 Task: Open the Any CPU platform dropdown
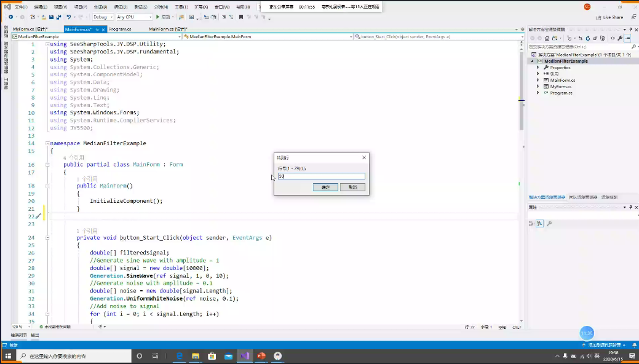[133, 17]
